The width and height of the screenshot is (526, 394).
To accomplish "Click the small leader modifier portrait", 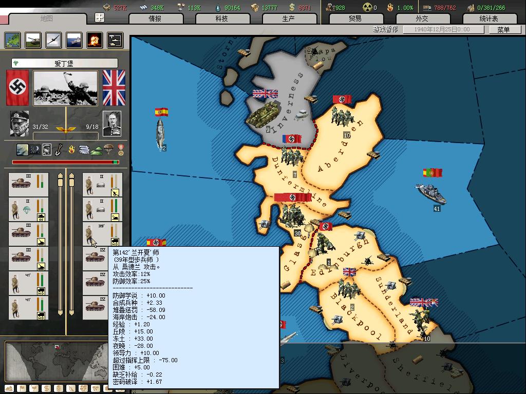I will coord(47,149).
